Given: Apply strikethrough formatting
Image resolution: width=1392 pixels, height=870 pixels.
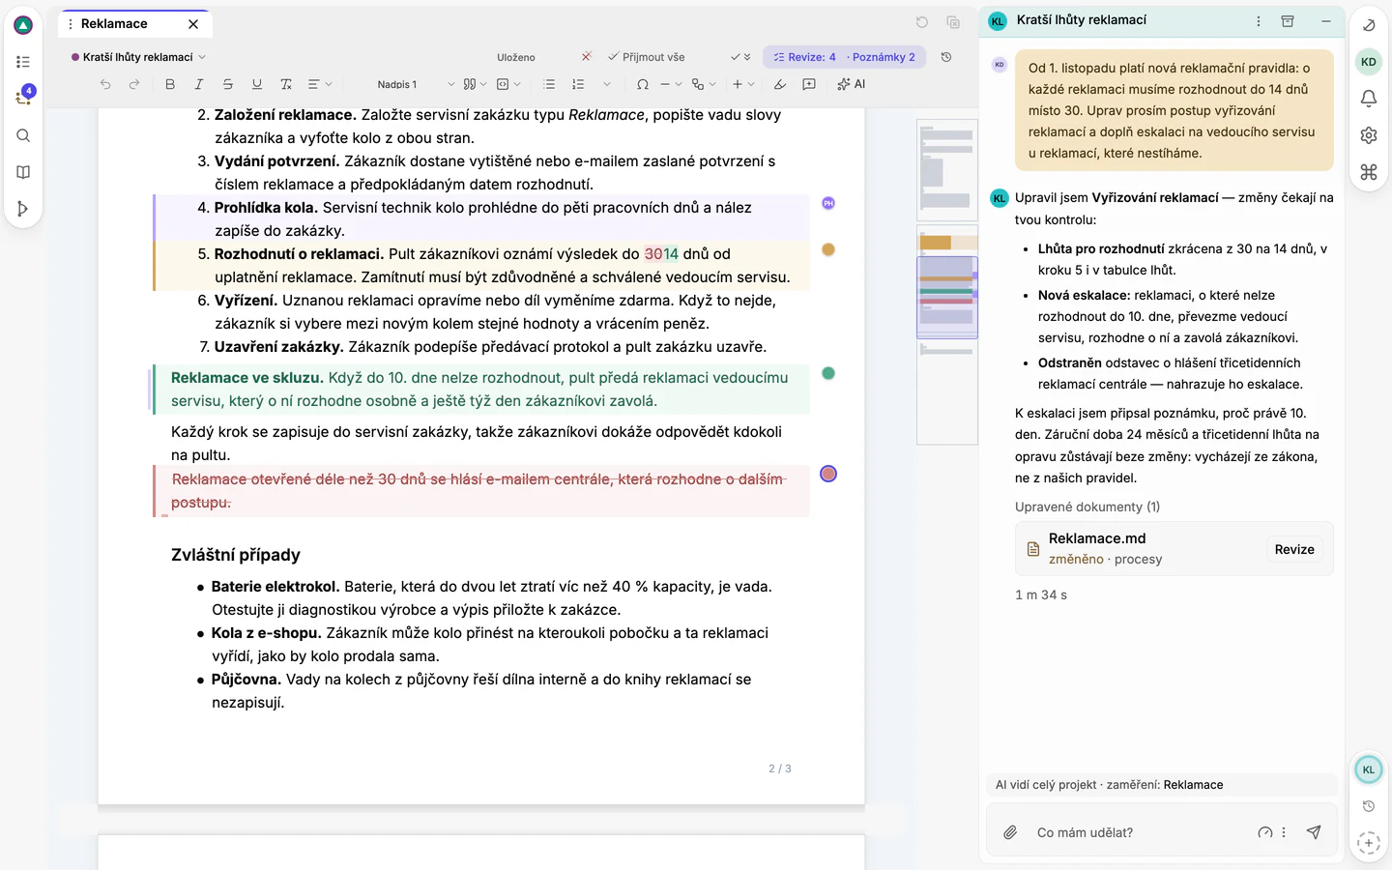Looking at the screenshot, I should [x=228, y=84].
